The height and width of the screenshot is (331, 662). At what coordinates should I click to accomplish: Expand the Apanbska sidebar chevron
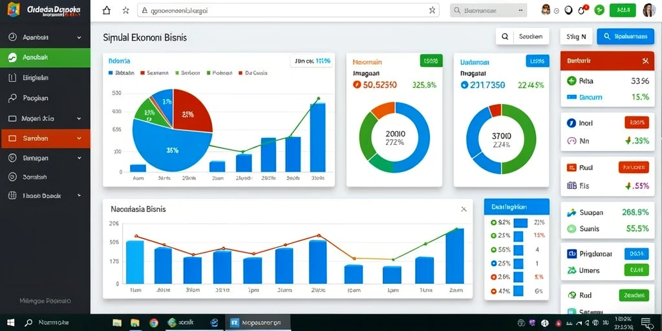point(79,37)
